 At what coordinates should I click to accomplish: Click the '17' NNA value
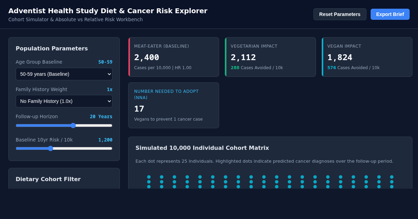coord(139,109)
